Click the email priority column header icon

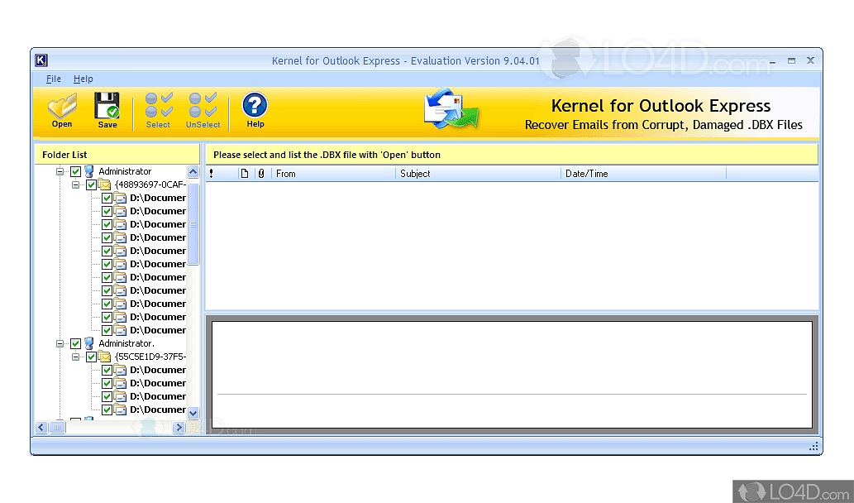pos(211,174)
